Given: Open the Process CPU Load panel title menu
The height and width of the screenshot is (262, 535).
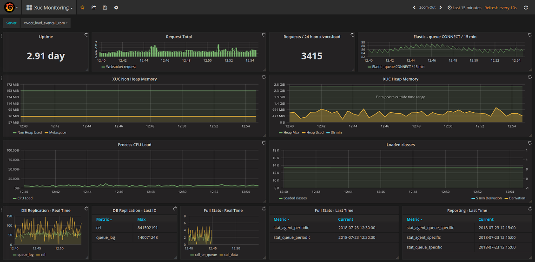Looking at the screenshot, I should pos(134,145).
